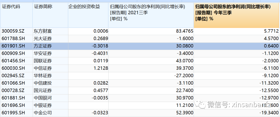
Task: Select stock code 601881.SH
Action: (x=13, y=98)
